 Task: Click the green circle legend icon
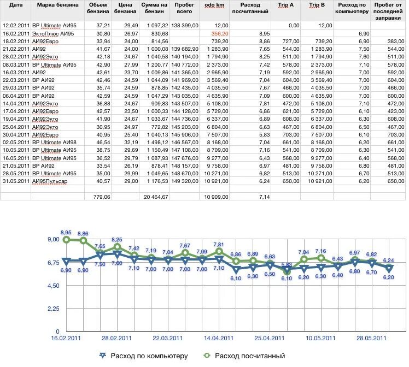tap(207, 356)
